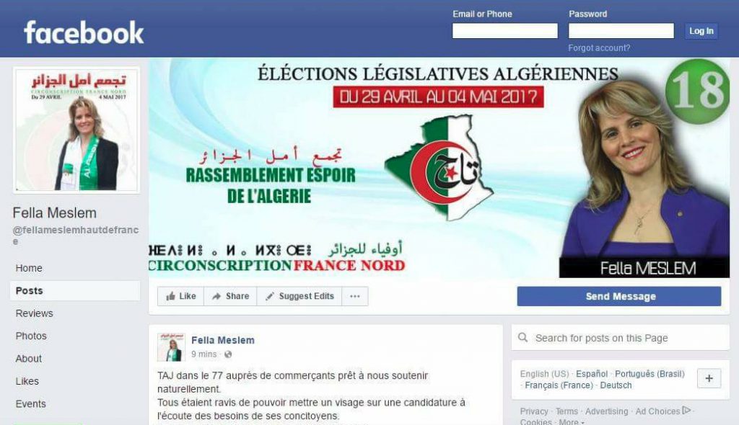
Task: Click the Ad Choices triangle icon
Action: 687,411
